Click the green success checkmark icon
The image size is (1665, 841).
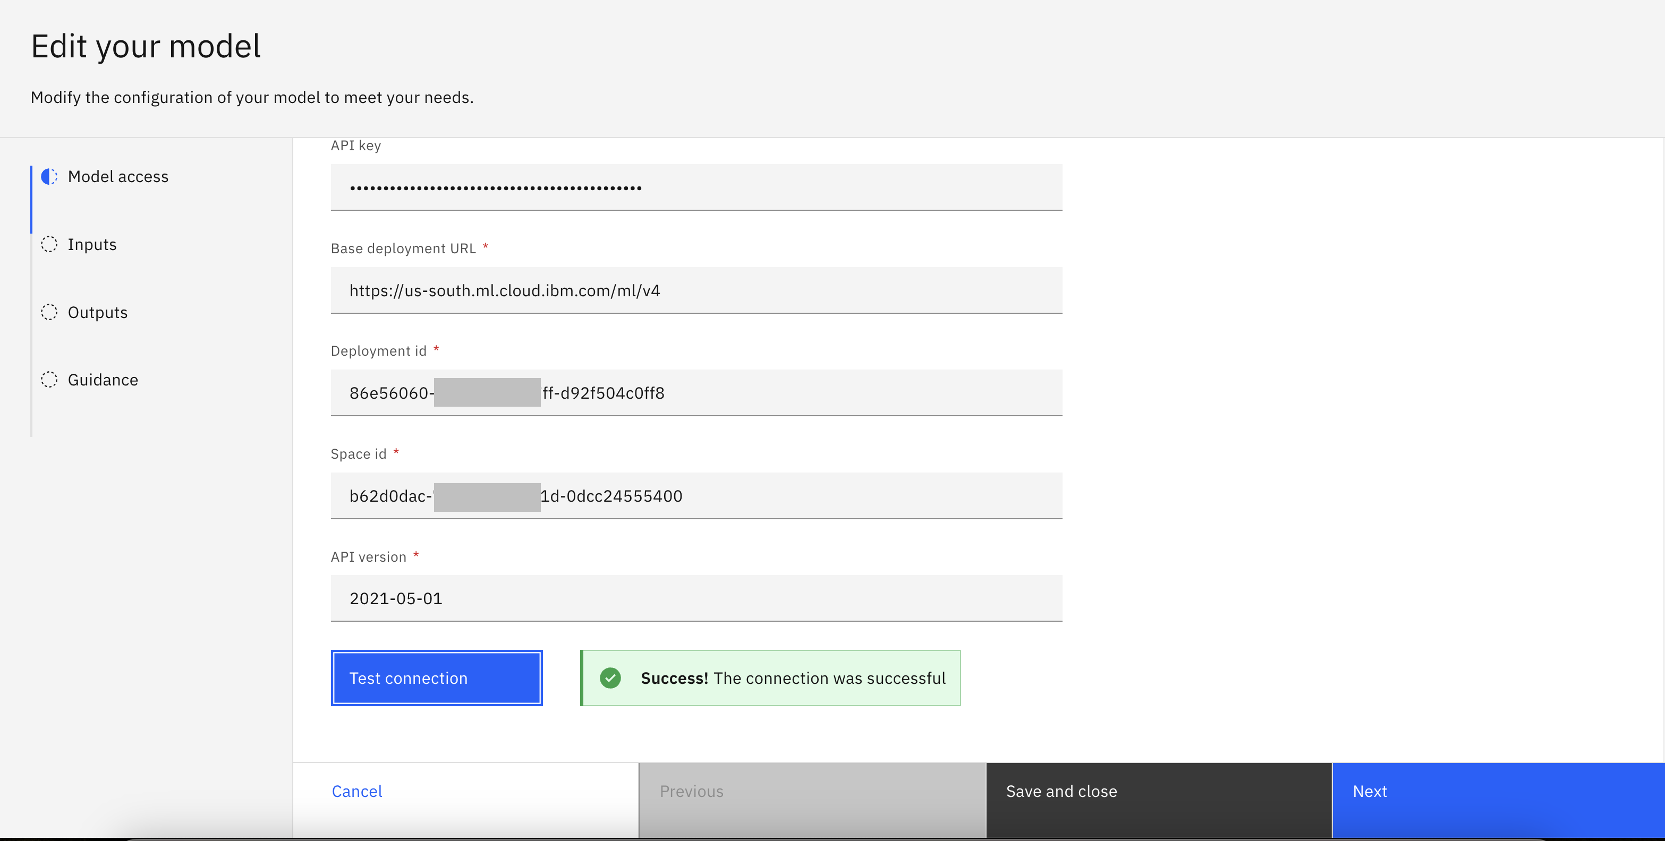pyautogui.click(x=610, y=677)
